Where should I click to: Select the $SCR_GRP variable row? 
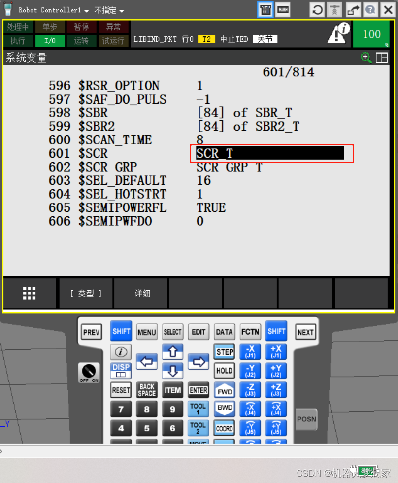coord(156,167)
